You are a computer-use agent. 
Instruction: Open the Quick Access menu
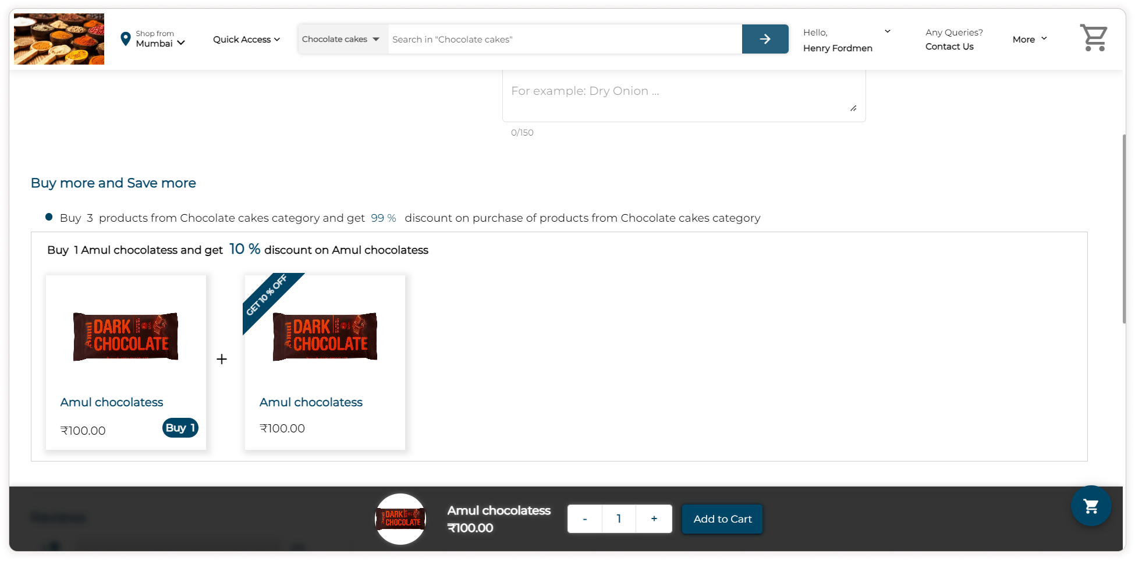click(246, 39)
